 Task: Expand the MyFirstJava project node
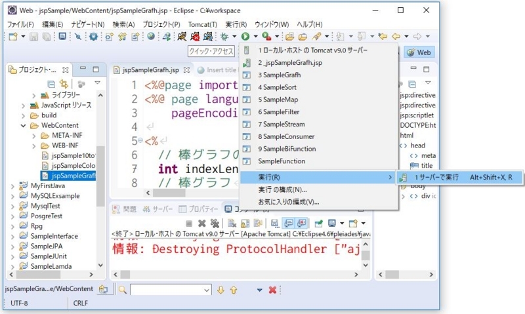(12, 186)
